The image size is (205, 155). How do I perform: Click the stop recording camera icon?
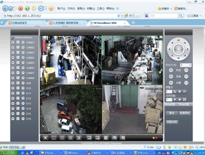coord(123,138)
